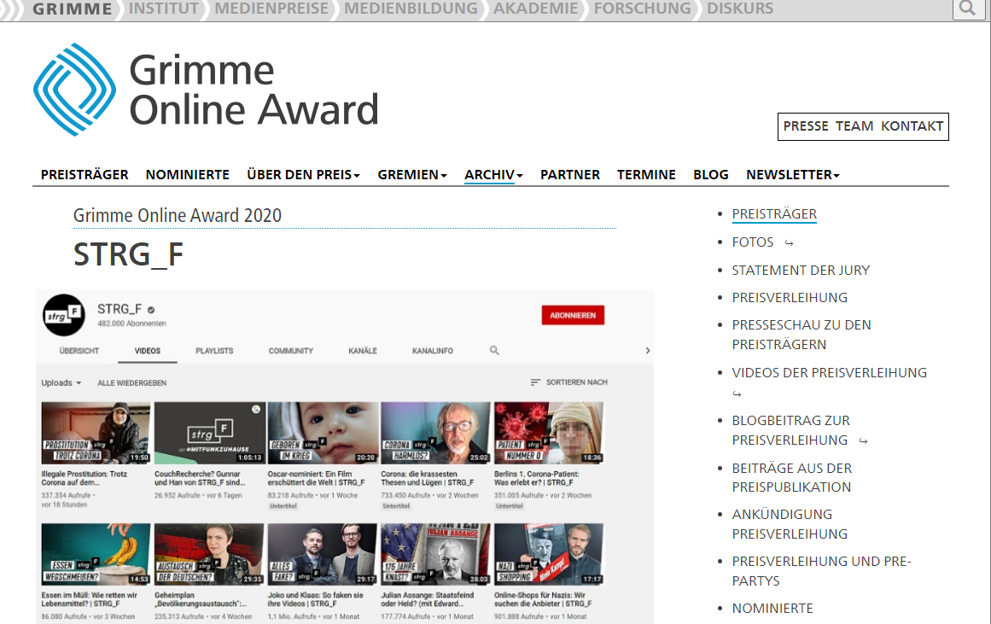Open sidebar link Nominierte
This screenshot has width=991, height=624.
coord(772,608)
